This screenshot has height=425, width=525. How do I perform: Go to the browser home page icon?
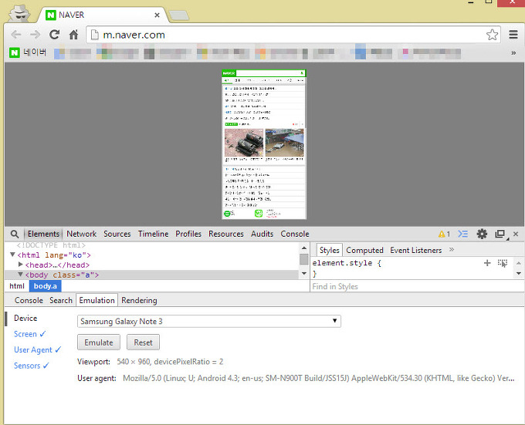pyautogui.click(x=73, y=35)
